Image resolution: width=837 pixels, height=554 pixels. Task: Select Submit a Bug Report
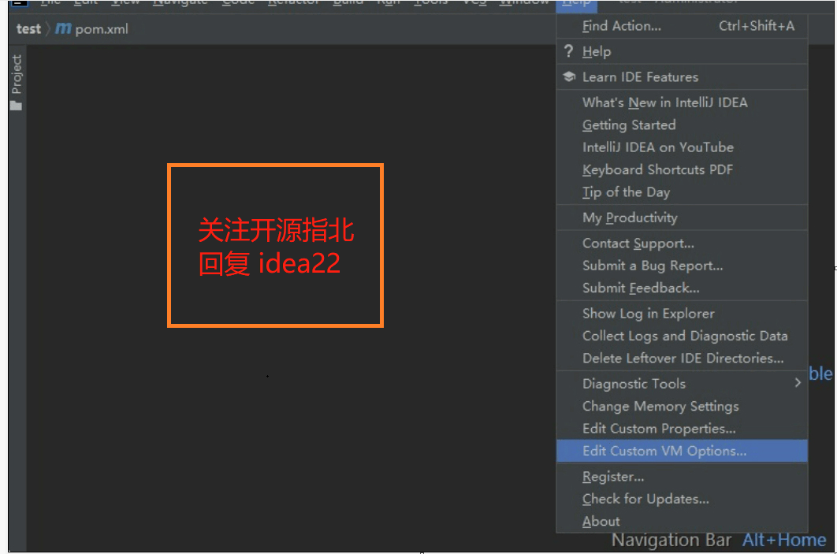(682, 266)
